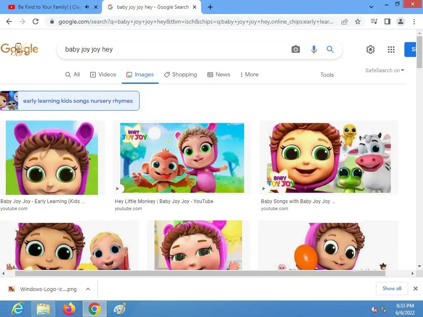The image size is (423, 317).
Task: Mute the YouTube tab via its speaker icon
Action: pos(87,7)
